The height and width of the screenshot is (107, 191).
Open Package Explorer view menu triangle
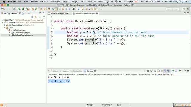(x=44, y=17)
